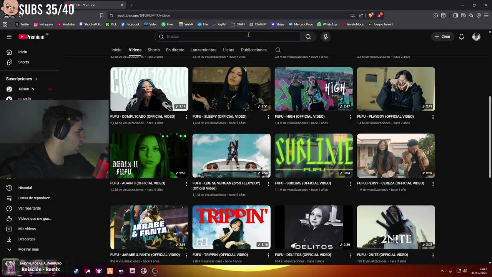Open the browser main menu
This screenshot has height=277, width=492.
click(x=486, y=15)
